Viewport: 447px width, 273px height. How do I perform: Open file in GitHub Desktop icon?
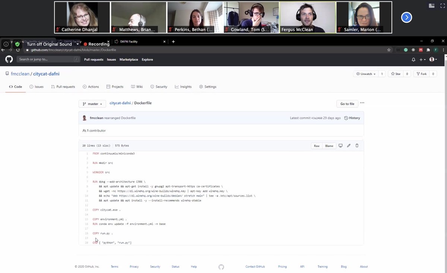pos(340,146)
